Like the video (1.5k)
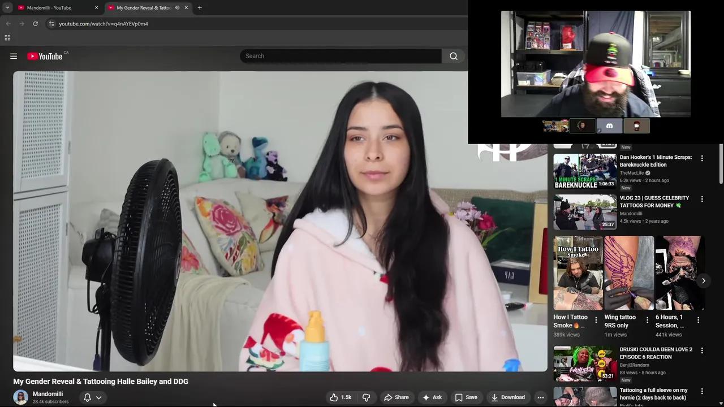The image size is (724, 407). (x=340, y=397)
